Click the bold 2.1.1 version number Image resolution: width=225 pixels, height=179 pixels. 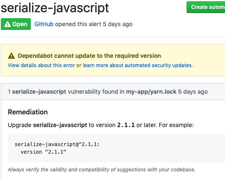tap(126, 125)
